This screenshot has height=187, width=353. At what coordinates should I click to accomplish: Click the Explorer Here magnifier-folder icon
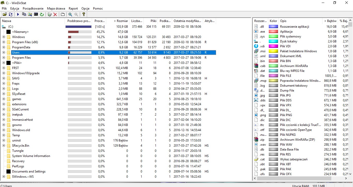(x=30, y=14)
